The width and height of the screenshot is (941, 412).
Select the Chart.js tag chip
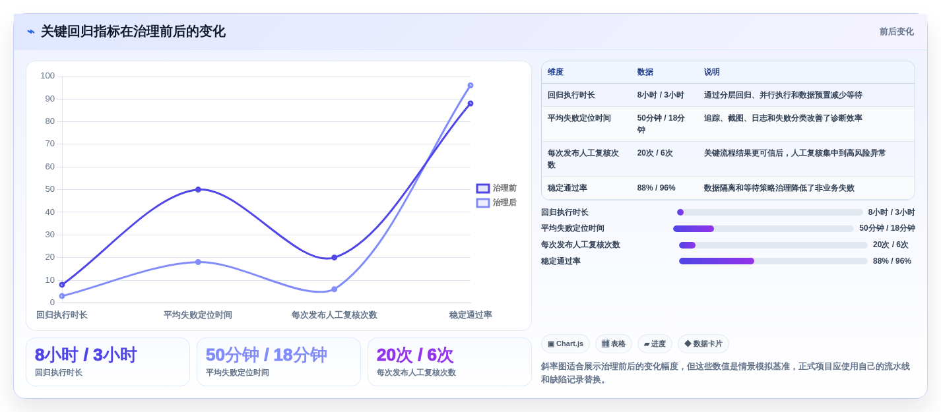pos(566,343)
